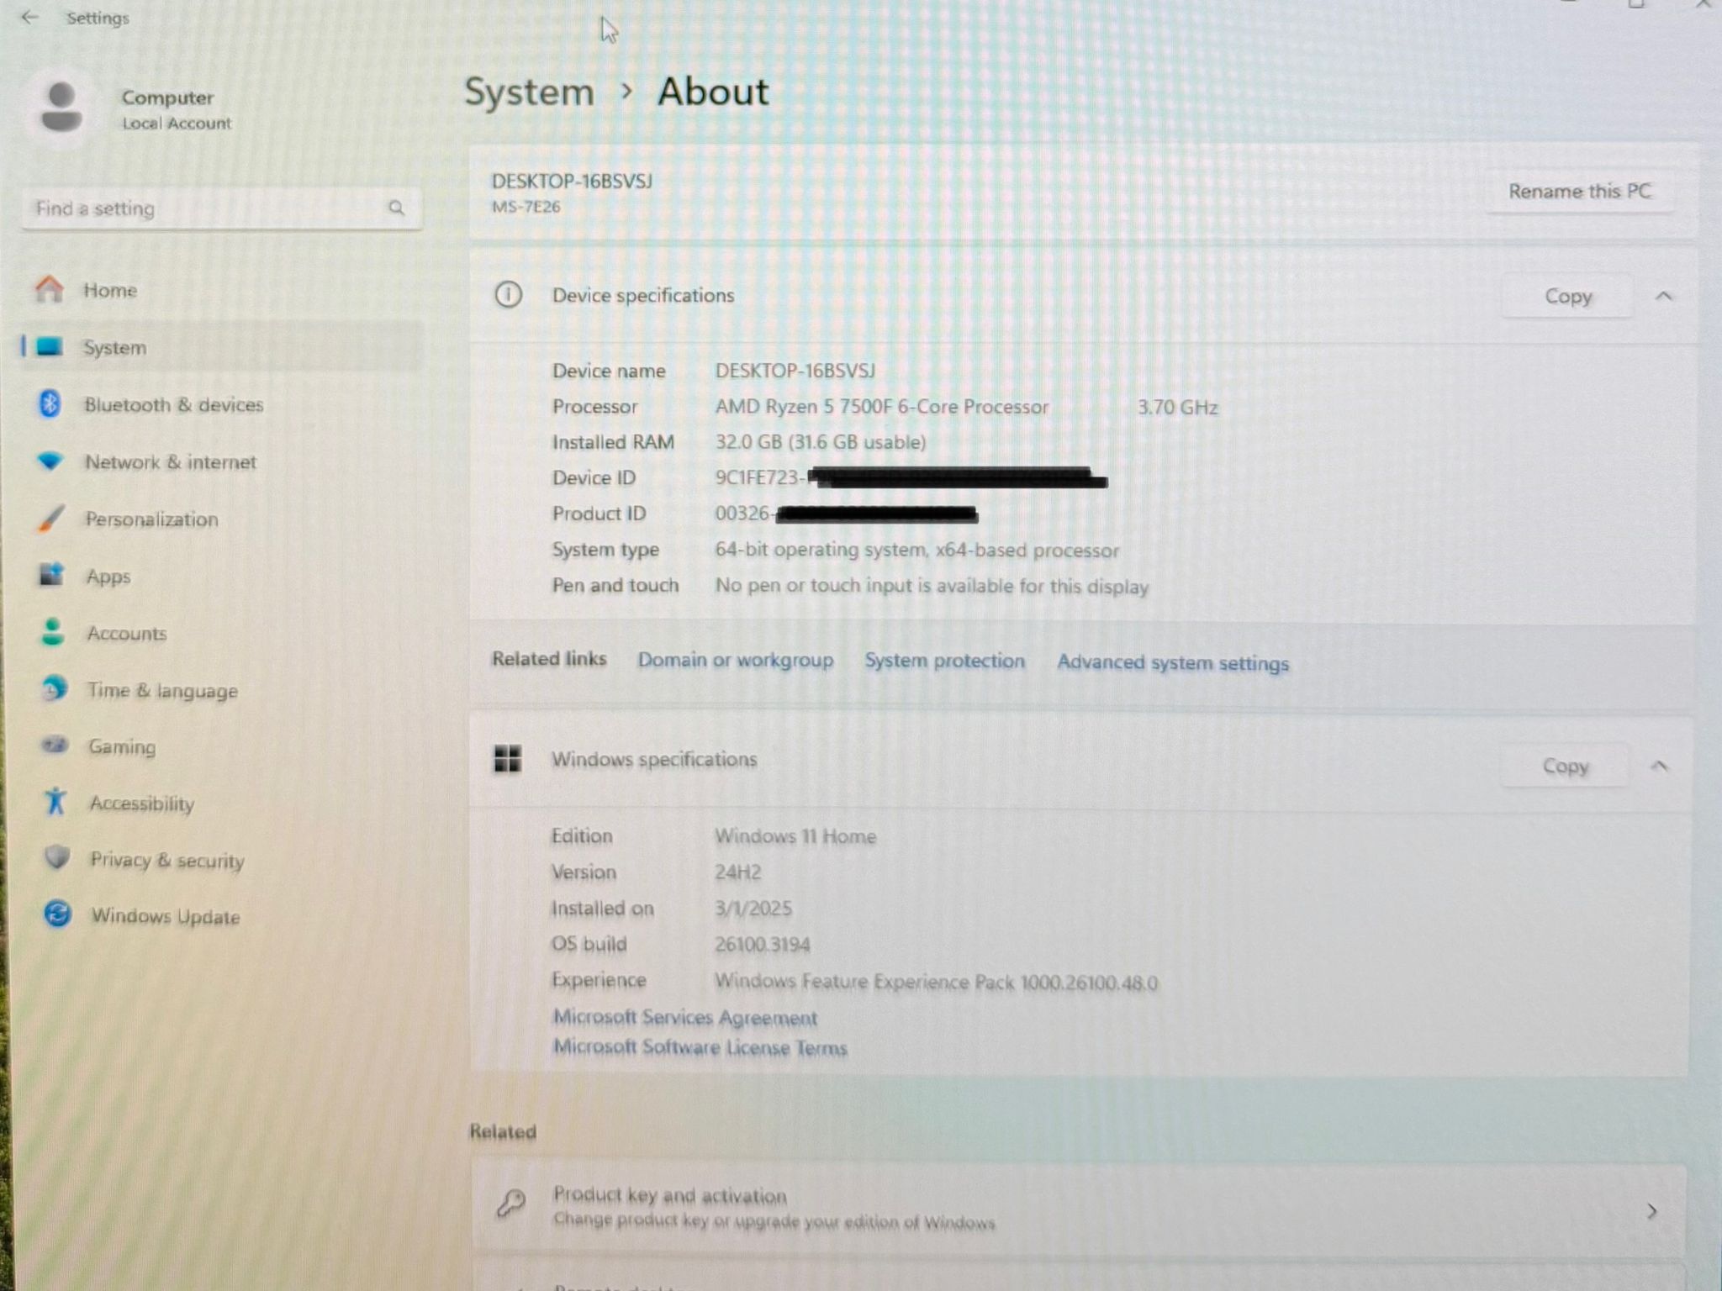Open Privacy & security shield icon
Viewport: 1722px width, 1291px height.
point(57,857)
